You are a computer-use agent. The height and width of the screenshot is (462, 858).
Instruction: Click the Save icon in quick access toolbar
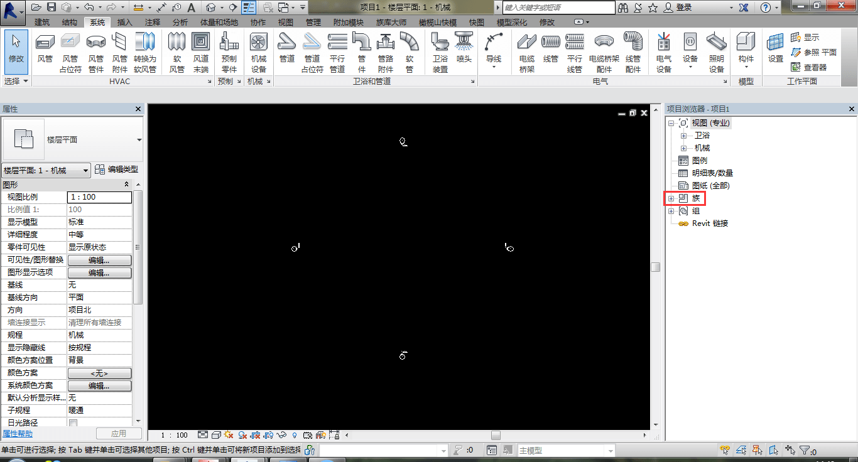point(52,8)
